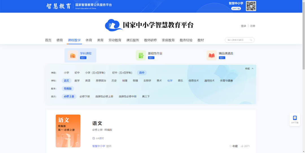Select 通用技术 subject filter
Image resolution: width=305 pixels, height=153 pixels.
click(x=210, y=81)
